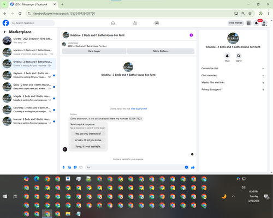
Task: Click the View buyer button
Action: pos(94,51)
